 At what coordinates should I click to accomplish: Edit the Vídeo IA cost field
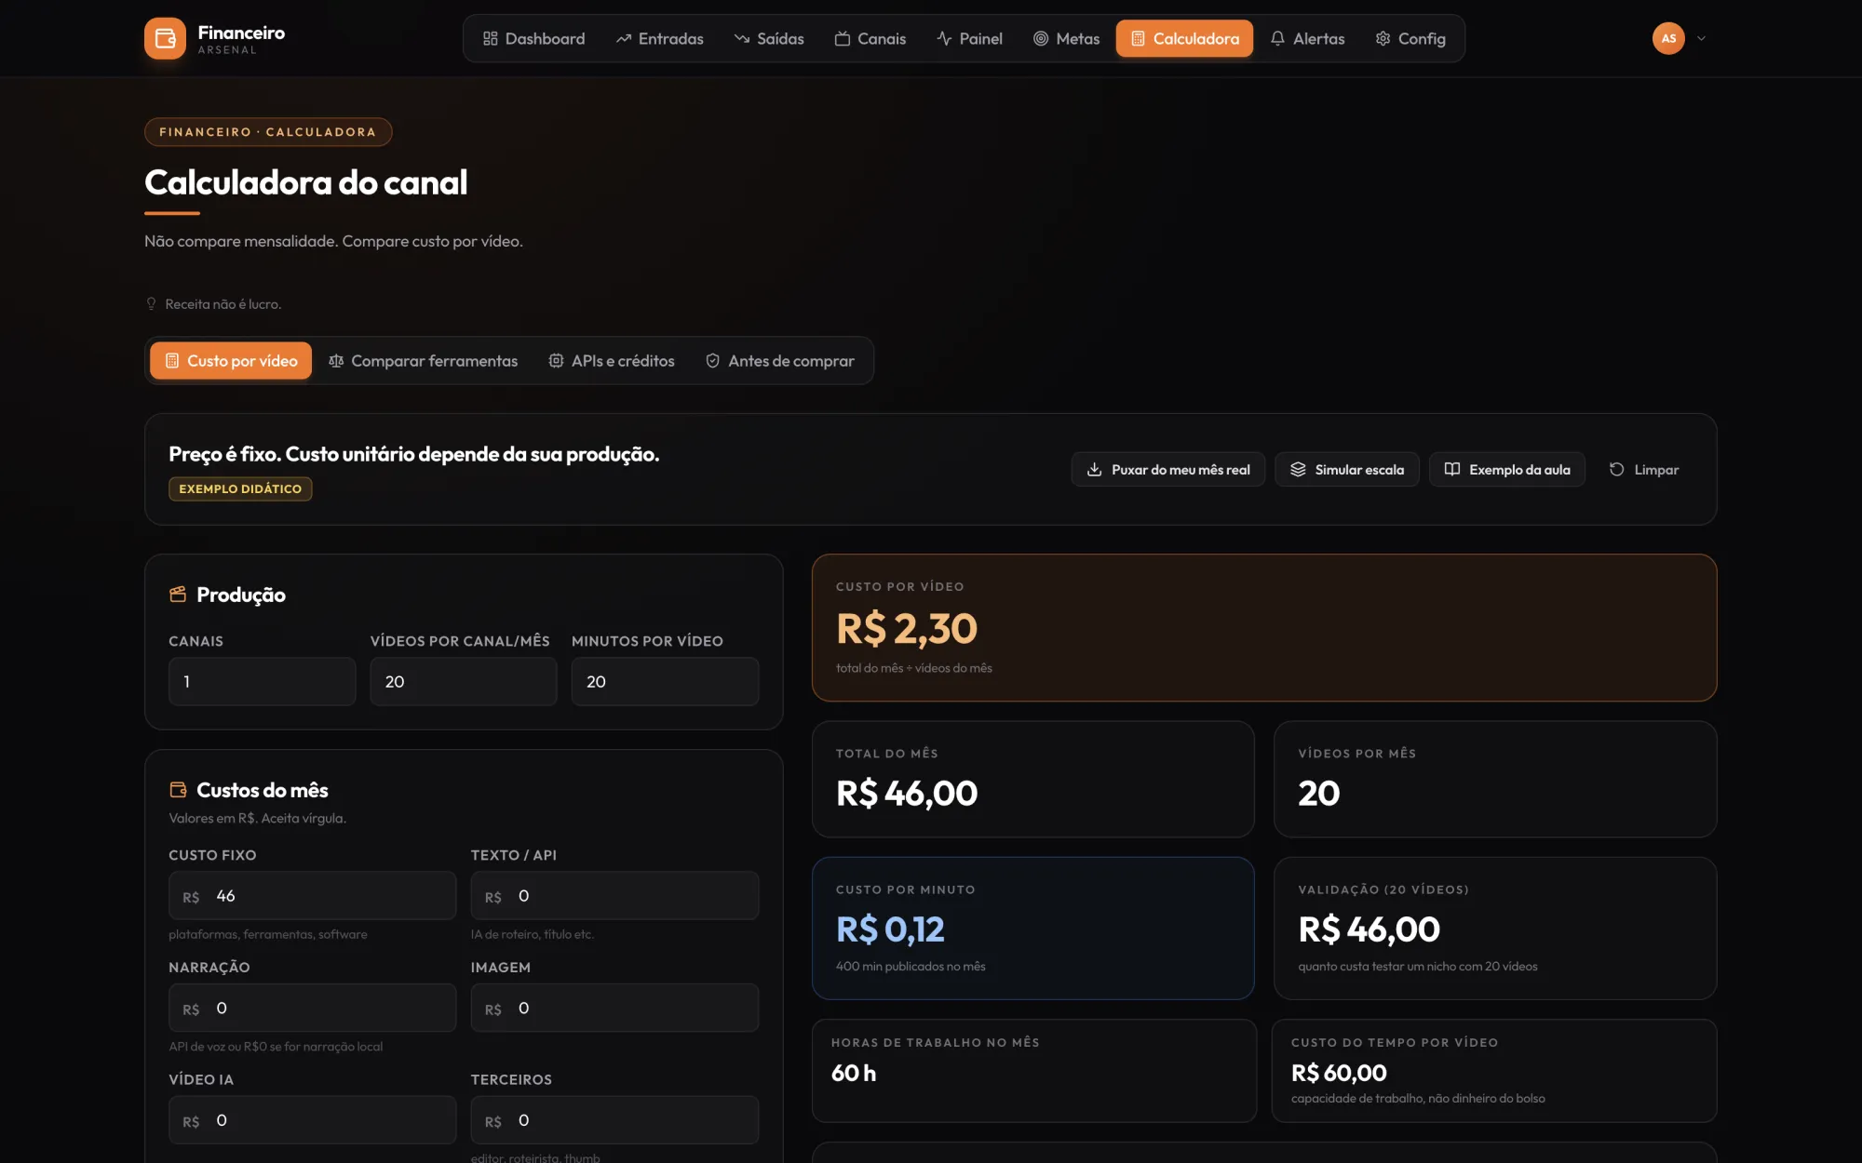[x=313, y=1120]
